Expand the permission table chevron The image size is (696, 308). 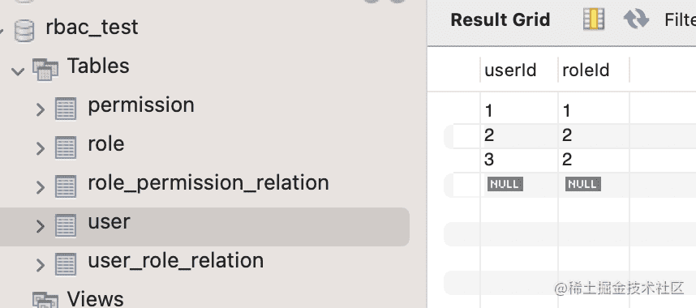tap(41, 109)
